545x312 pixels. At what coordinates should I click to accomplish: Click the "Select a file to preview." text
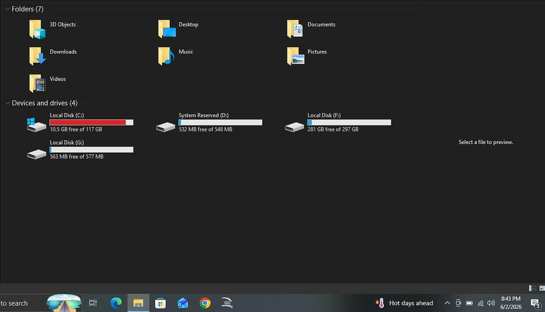pos(486,142)
